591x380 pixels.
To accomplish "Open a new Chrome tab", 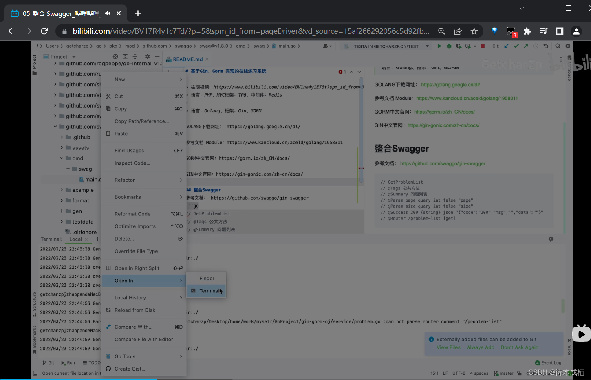I will [x=138, y=13].
